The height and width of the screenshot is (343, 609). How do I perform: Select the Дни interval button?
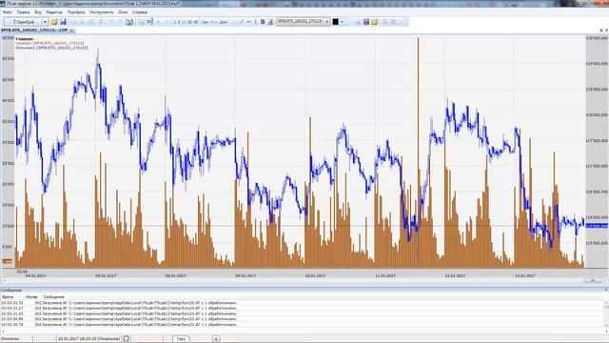[x=223, y=22]
